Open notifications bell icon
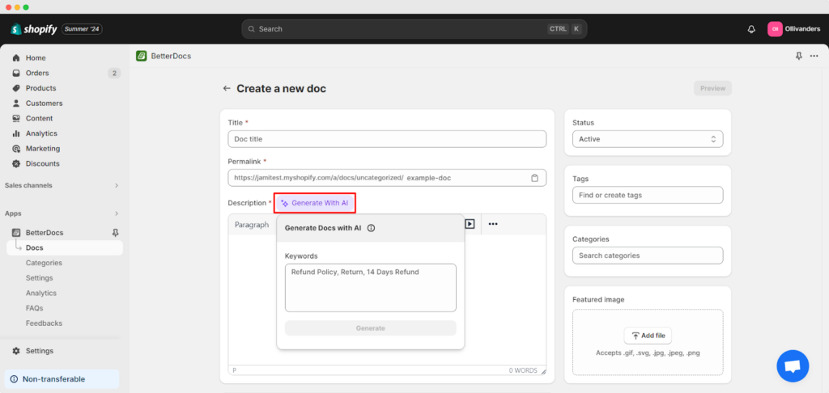The width and height of the screenshot is (829, 393). [x=751, y=29]
